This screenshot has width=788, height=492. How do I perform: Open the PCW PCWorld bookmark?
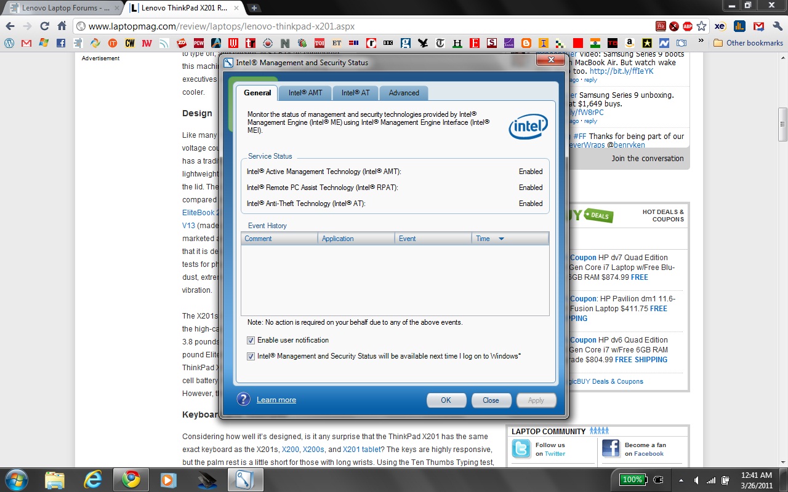(x=198, y=43)
